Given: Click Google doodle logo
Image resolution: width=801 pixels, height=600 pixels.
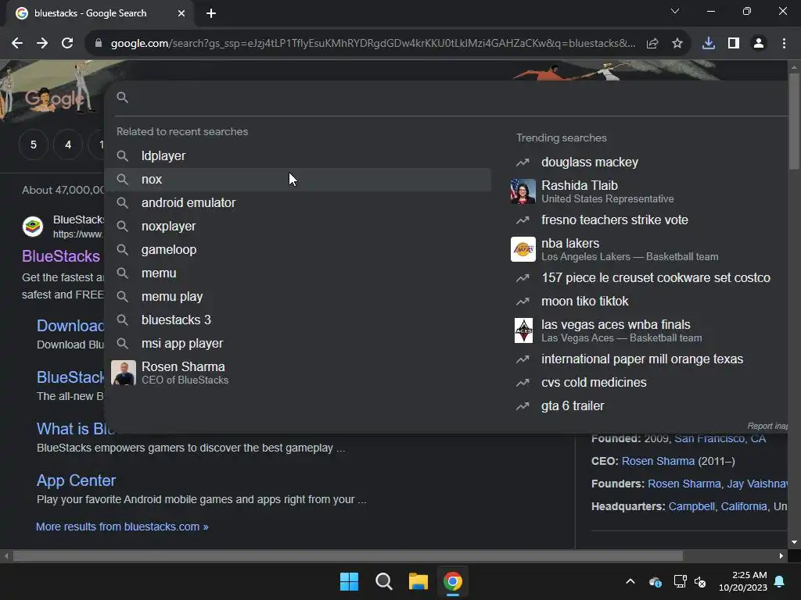Looking at the screenshot, I should 54,98.
